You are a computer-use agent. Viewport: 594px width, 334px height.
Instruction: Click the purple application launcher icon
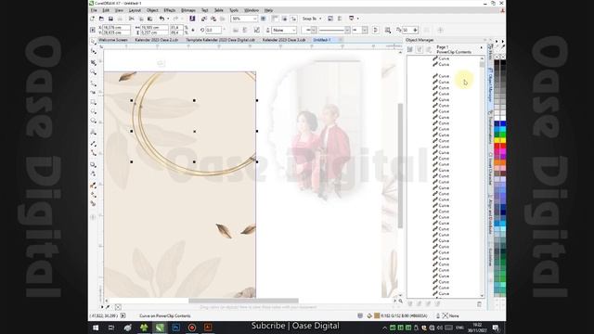tap(192, 19)
